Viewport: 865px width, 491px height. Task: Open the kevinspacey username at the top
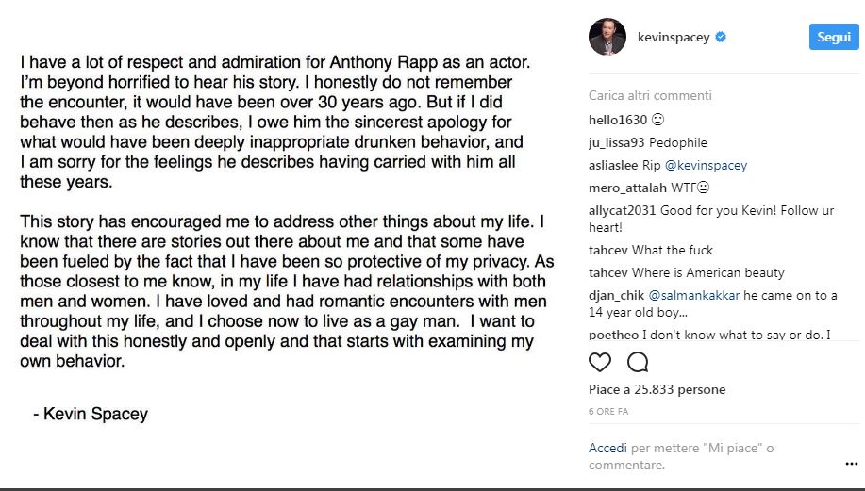click(674, 37)
